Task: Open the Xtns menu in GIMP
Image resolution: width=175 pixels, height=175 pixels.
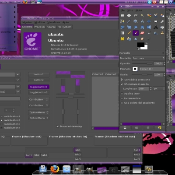Action: point(130,10)
